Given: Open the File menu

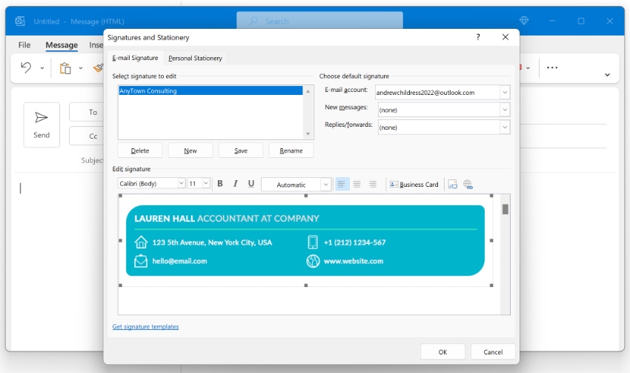Looking at the screenshot, I should click(24, 45).
